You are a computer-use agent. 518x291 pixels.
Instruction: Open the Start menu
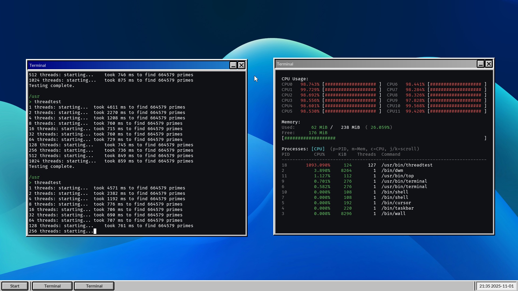point(15,286)
